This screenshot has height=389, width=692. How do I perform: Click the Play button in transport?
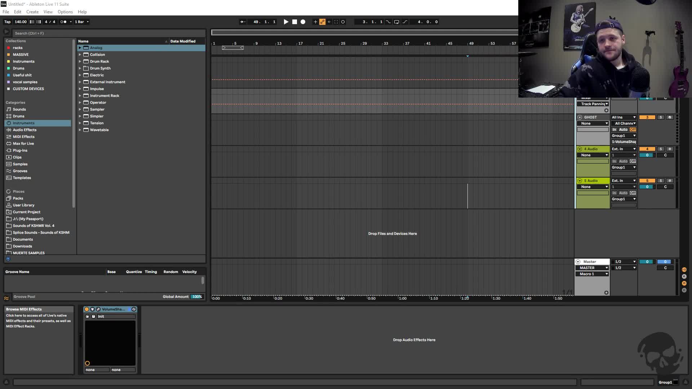point(286,22)
